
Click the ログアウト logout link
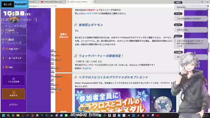click(x=13, y=105)
